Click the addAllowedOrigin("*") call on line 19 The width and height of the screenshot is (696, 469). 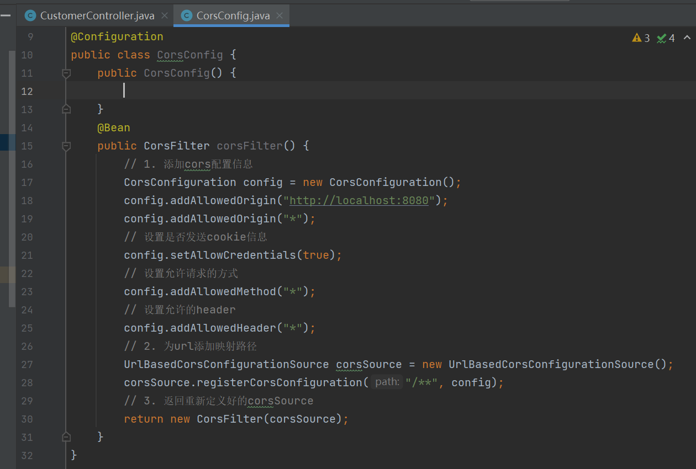point(220,219)
